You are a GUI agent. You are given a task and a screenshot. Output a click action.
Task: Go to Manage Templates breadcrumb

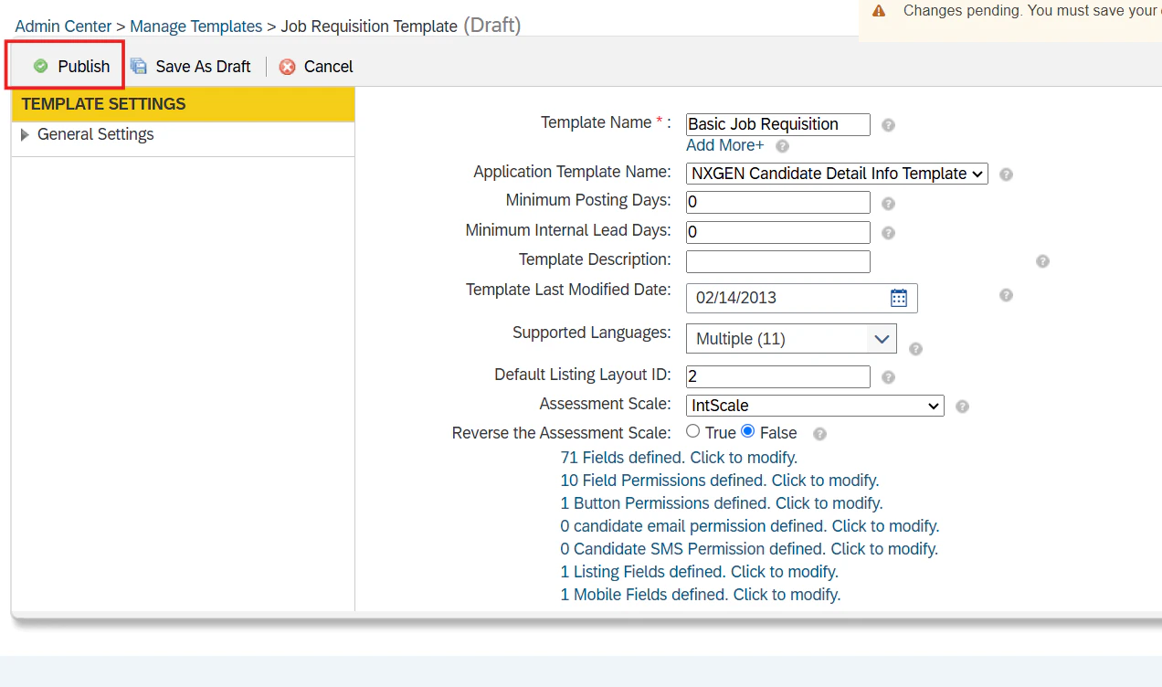point(196,26)
